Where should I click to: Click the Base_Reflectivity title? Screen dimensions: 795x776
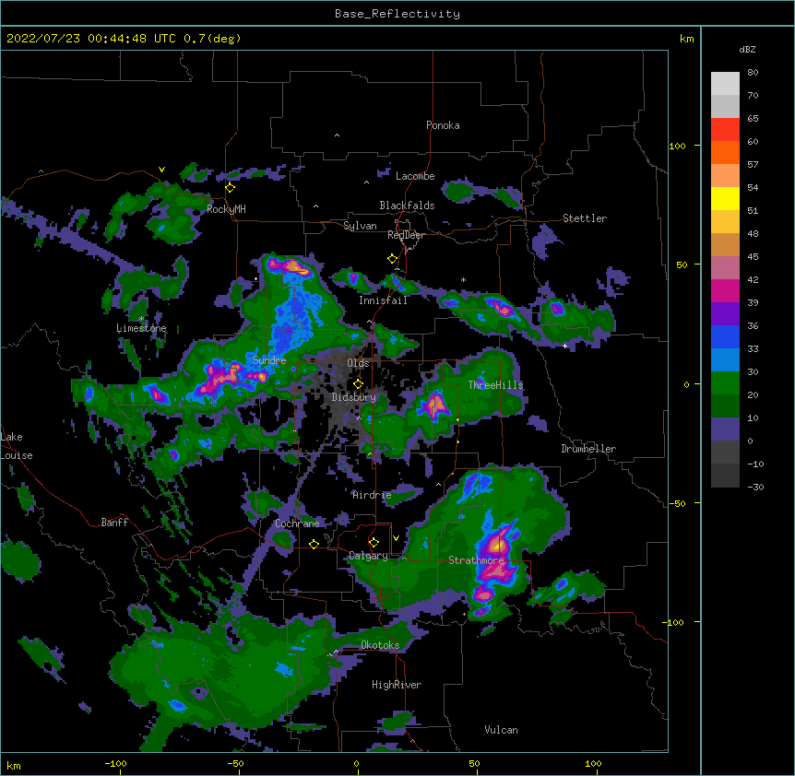click(x=397, y=14)
